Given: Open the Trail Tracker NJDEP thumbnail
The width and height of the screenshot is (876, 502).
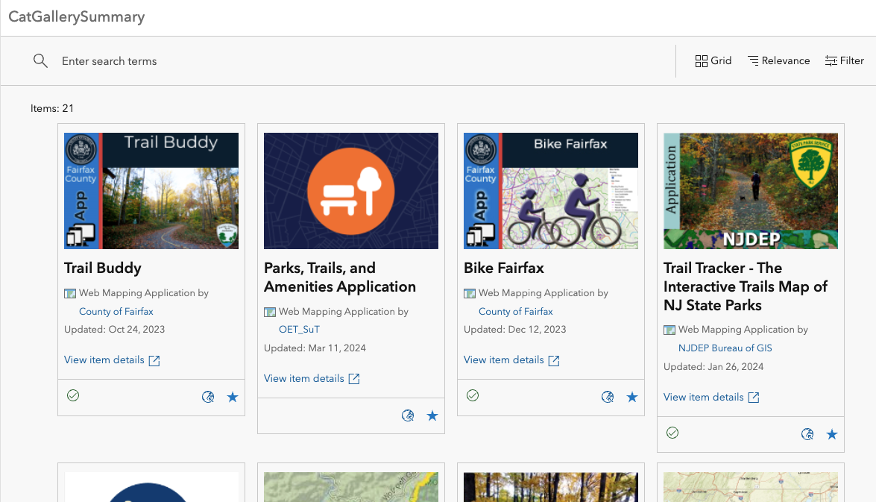Looking at the screenshot, I should pos(751,191).
